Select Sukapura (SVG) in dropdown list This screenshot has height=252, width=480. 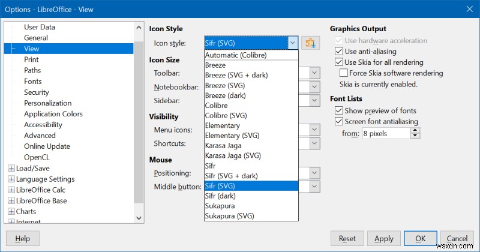tap(229, 215)
